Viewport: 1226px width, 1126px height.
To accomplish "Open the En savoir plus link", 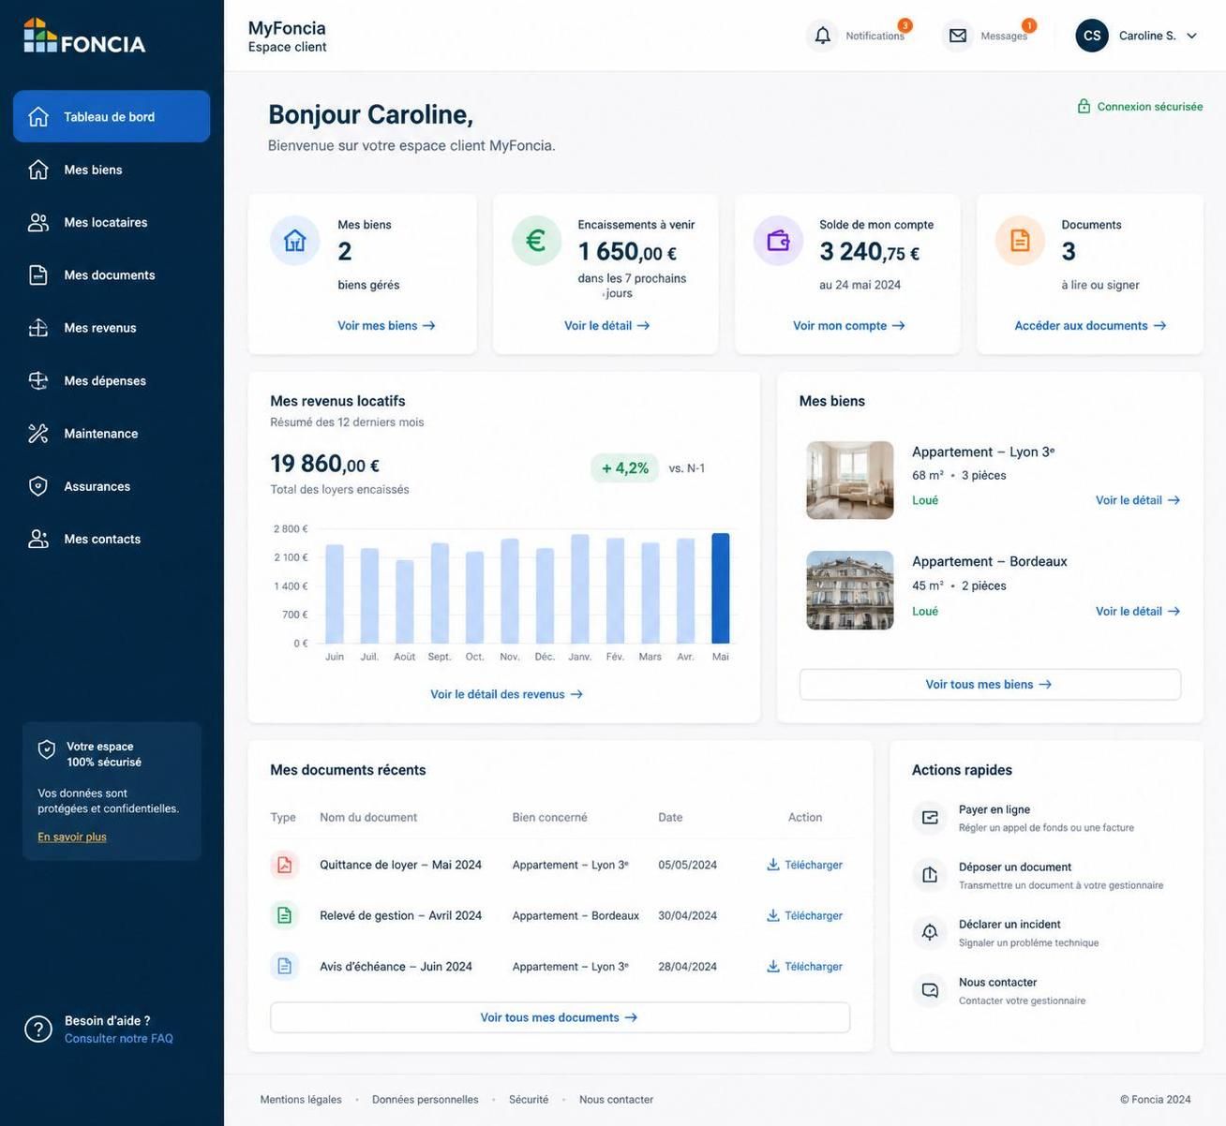I will click(72, 837).
